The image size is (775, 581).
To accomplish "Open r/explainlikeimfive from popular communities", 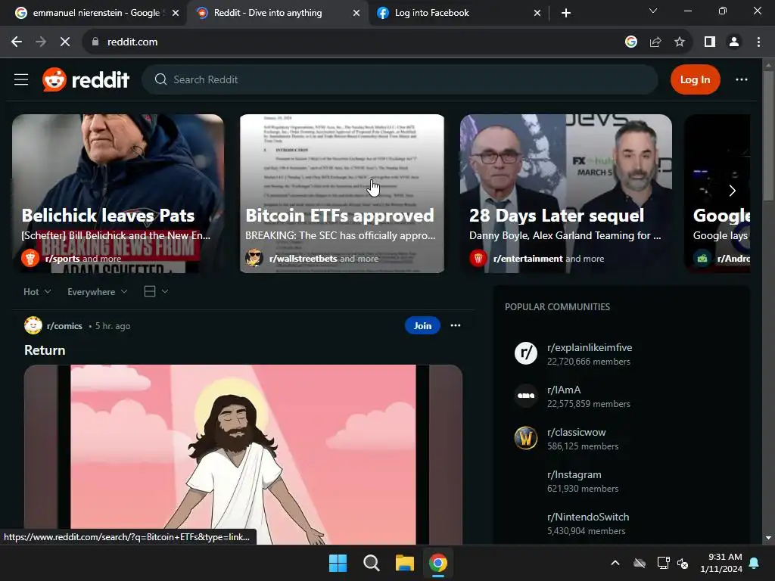I will 590,347.
